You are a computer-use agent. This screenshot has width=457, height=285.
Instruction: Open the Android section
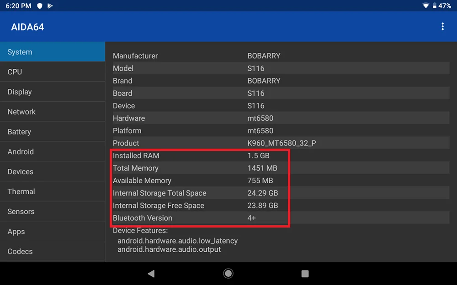[53, 151]
